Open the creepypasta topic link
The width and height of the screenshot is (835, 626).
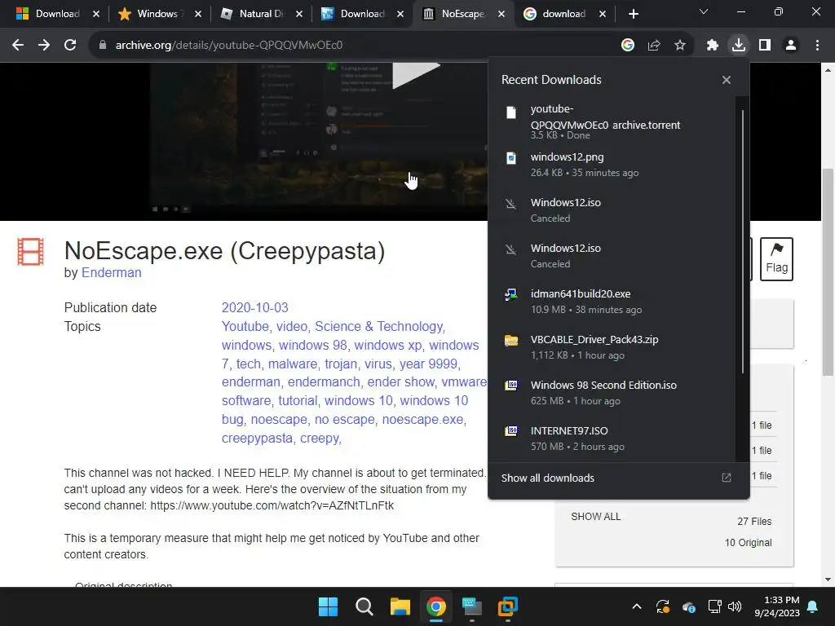coord(257,438)
